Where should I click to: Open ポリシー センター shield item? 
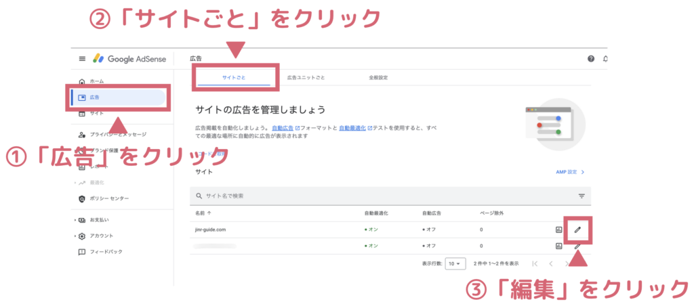(x=108, y=198)
